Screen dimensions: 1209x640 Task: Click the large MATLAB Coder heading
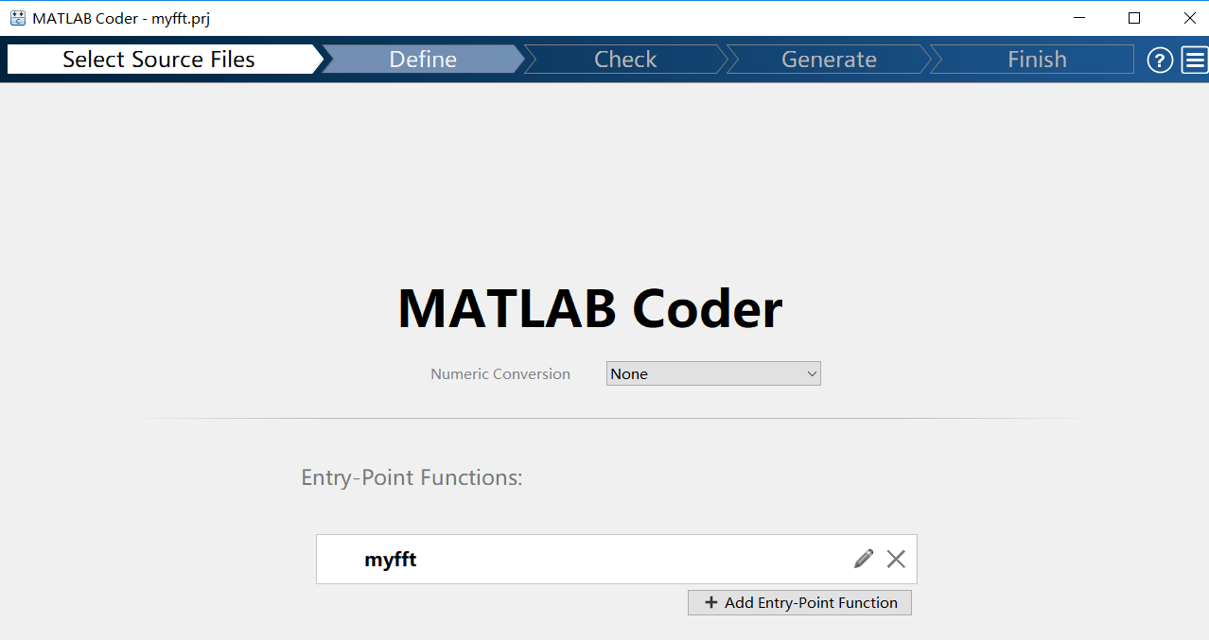pos(590,308)
